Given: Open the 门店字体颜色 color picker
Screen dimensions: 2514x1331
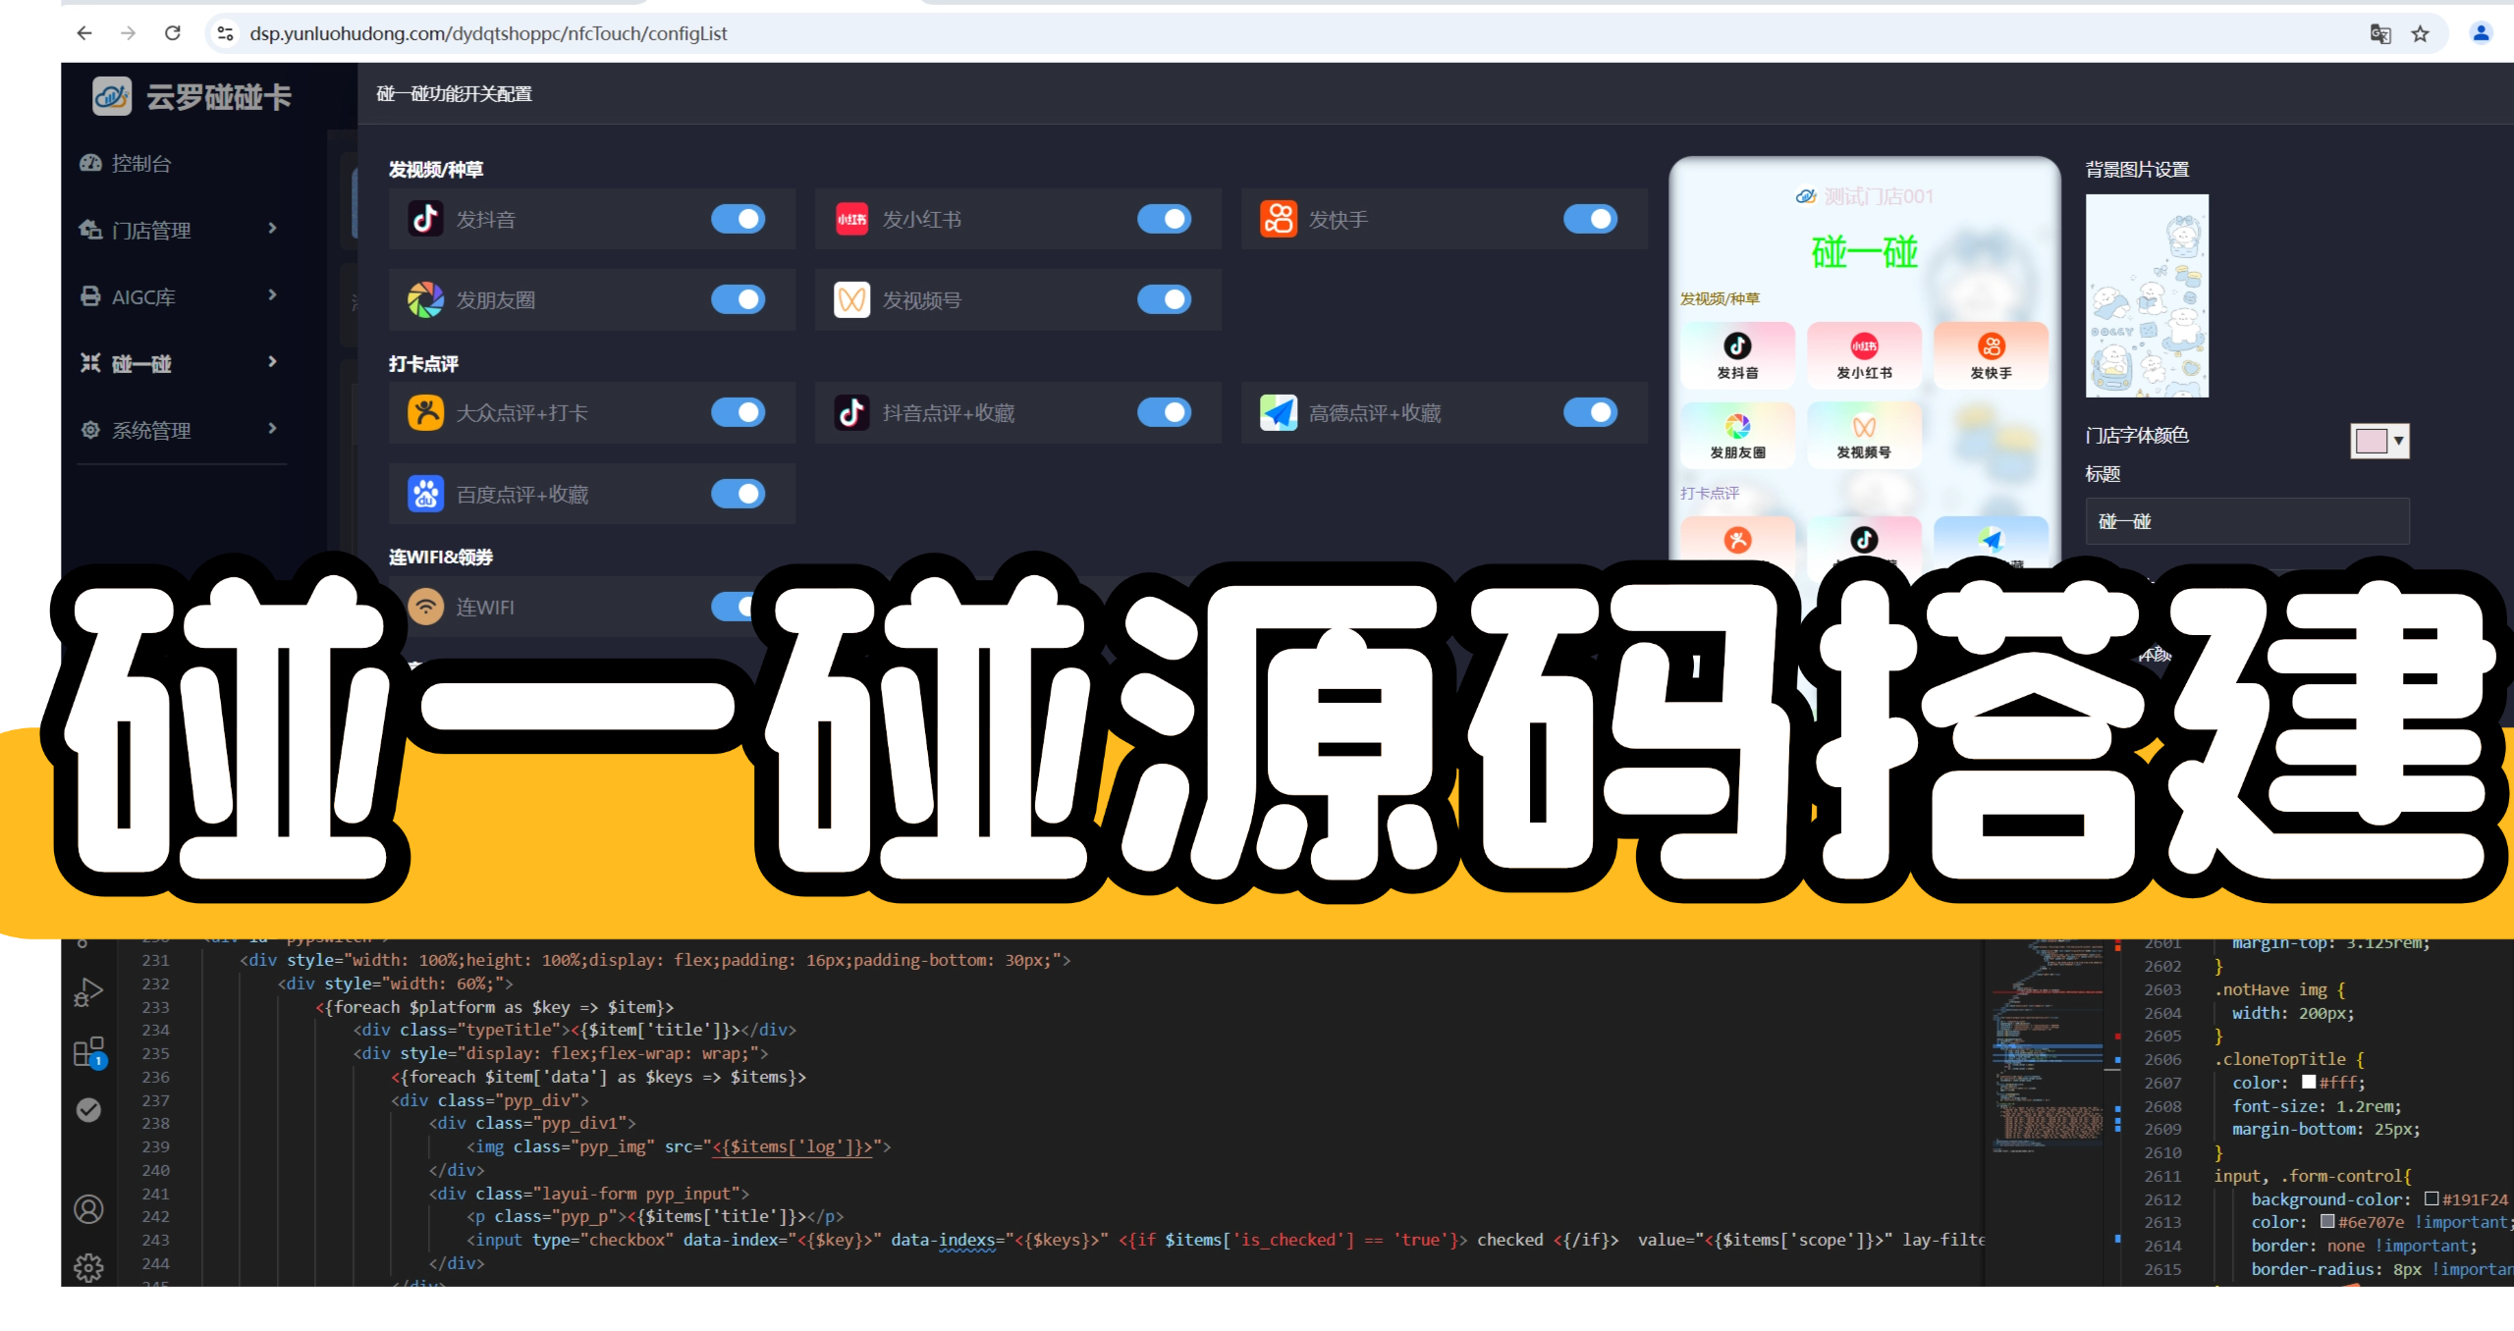Looking at the screenshot, I should pos(2378,441).
